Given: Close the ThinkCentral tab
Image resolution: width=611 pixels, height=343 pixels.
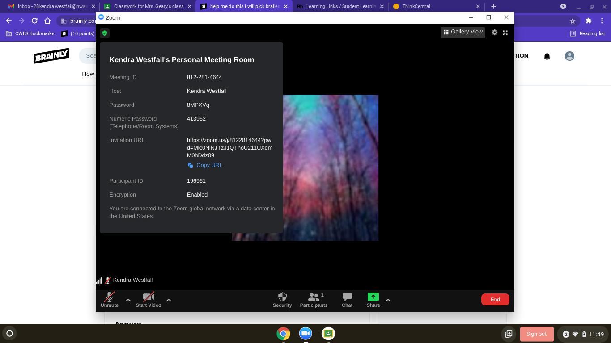Looking at the screenshot, I should click(x=478, y=6).
